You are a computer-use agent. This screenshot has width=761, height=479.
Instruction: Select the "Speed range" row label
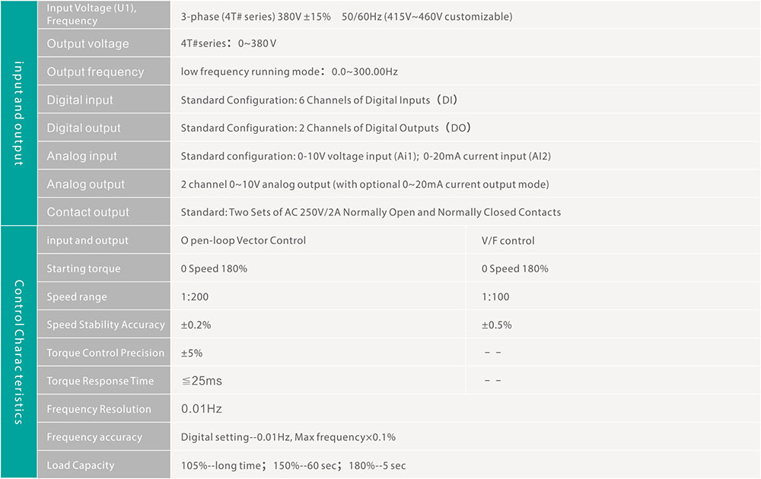click(x=77, y=297)
